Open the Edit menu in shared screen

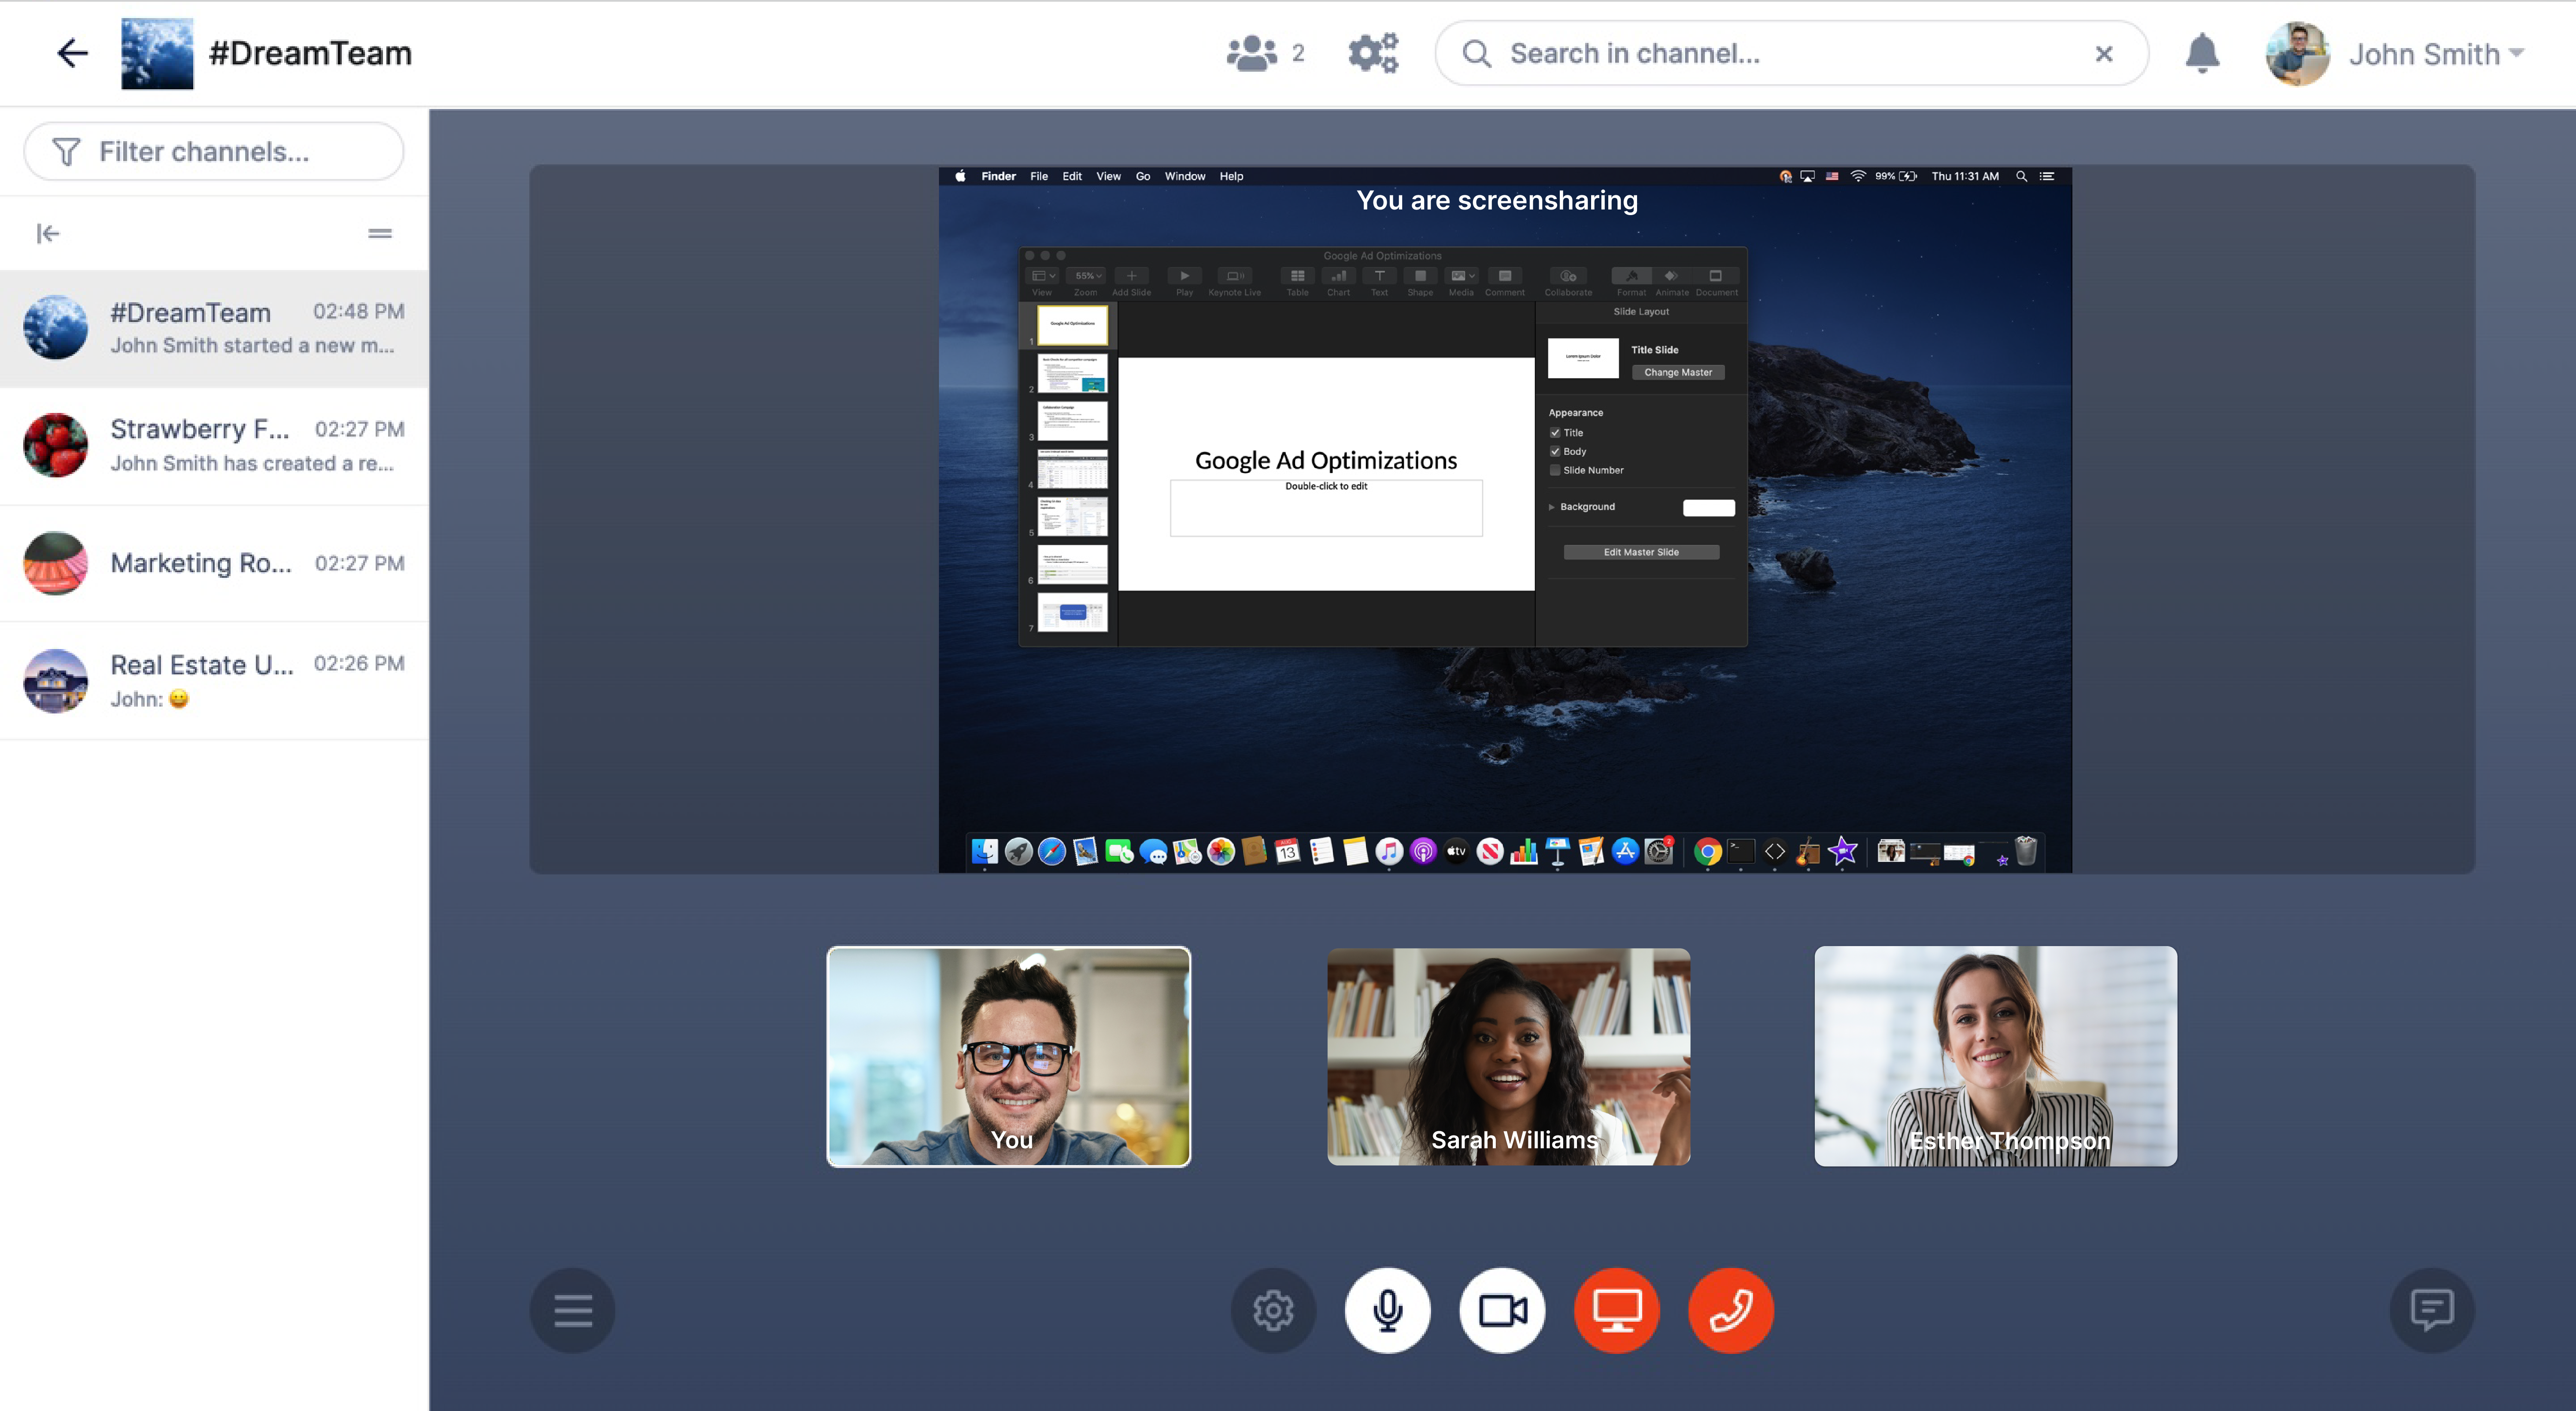[x=1072, y=176]
